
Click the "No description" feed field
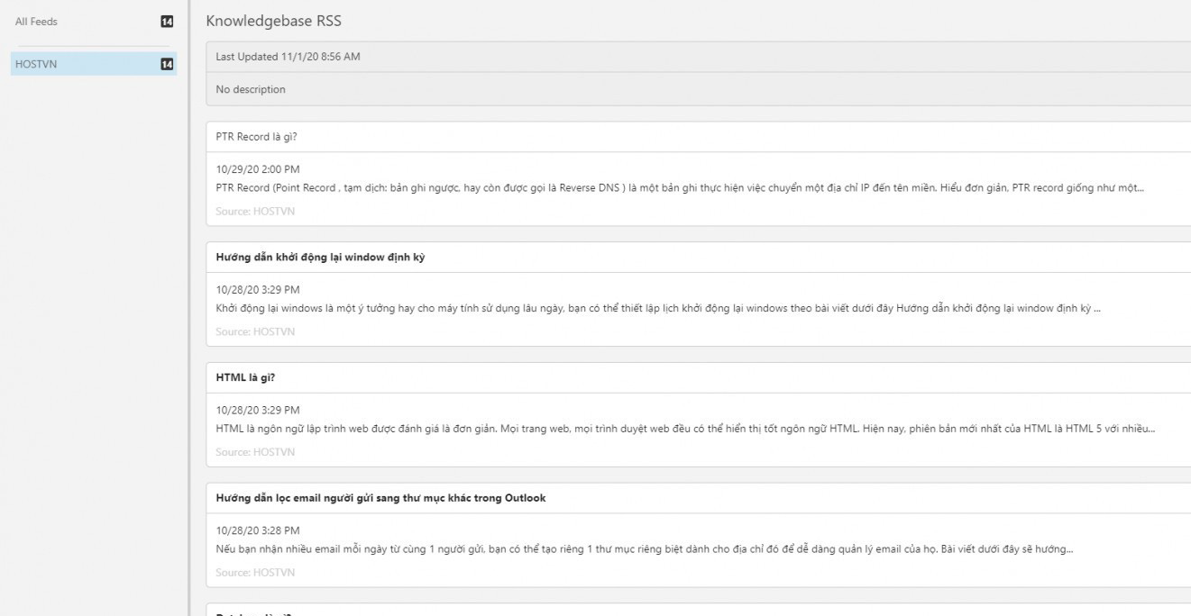pyautogui.click(x=251, y=89)
